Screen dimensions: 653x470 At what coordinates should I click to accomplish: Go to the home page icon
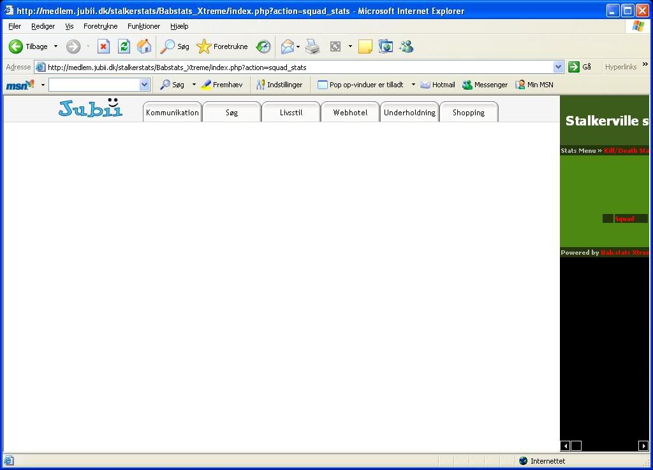pyautogui.click(x=144, y=46)
